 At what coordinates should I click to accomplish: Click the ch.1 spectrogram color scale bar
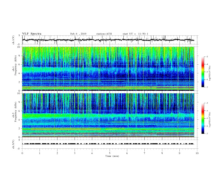[203, 72]
